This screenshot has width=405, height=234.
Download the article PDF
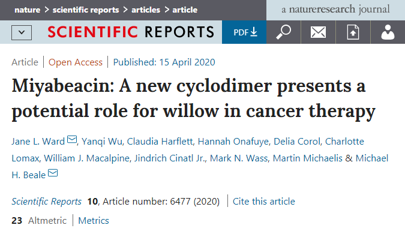tap(244, 32)
